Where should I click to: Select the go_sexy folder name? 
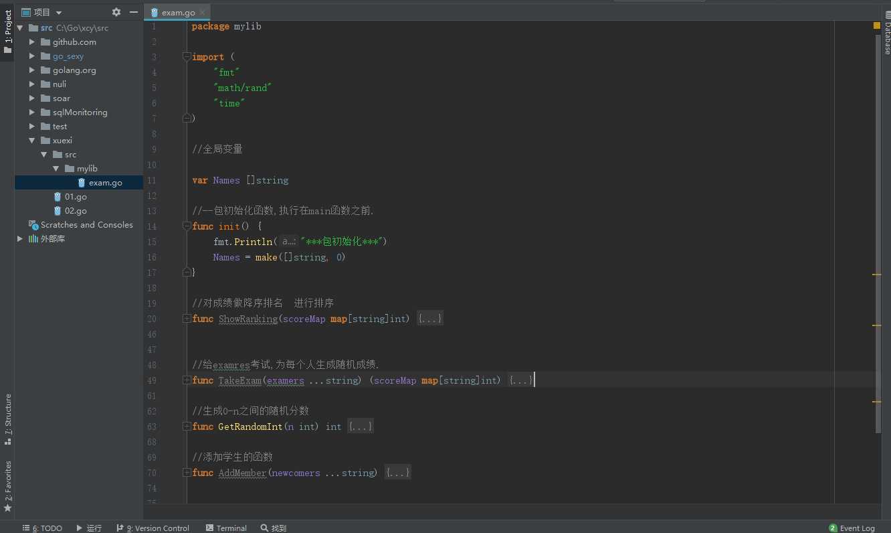[x=68, y=56]
